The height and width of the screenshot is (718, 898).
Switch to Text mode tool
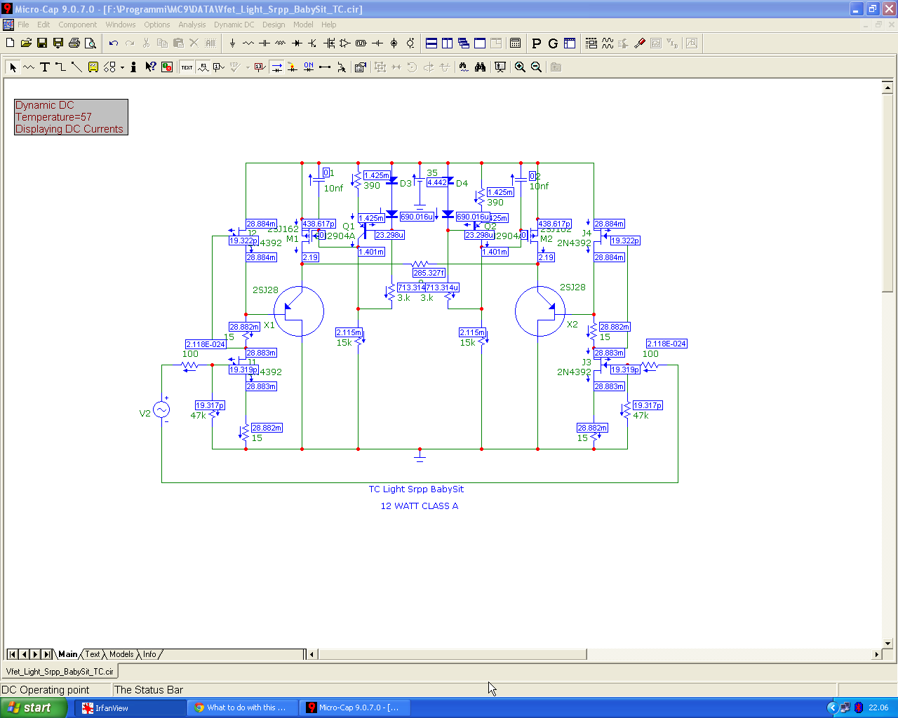(45, 67)
